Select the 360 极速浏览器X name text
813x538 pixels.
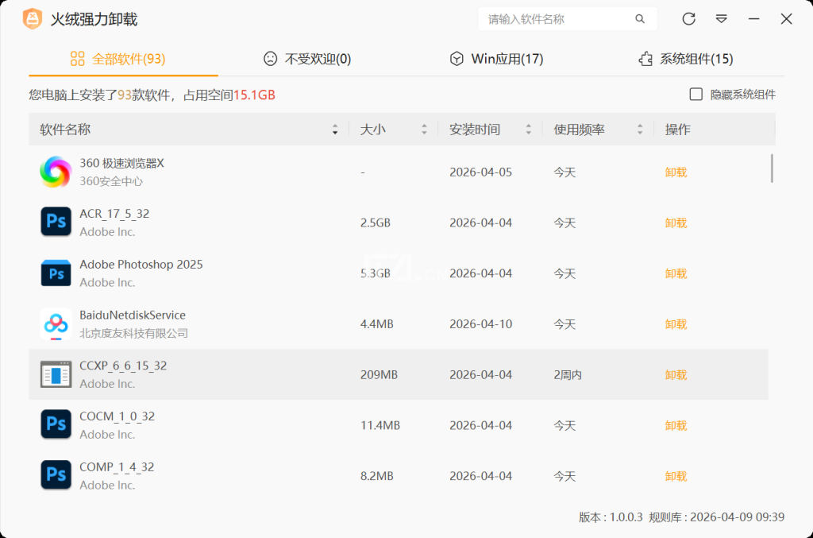(121, 163)
